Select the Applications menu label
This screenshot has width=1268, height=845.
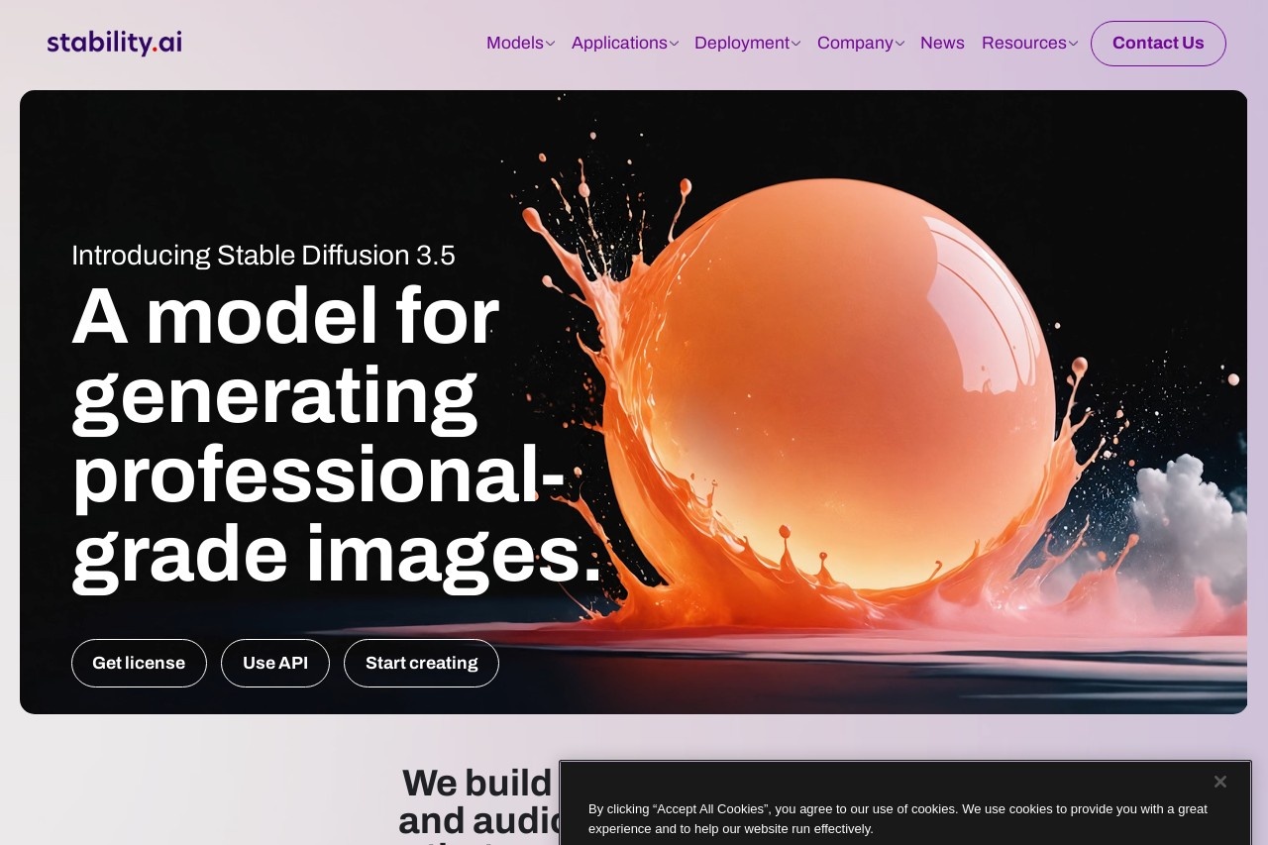(619, 43)
